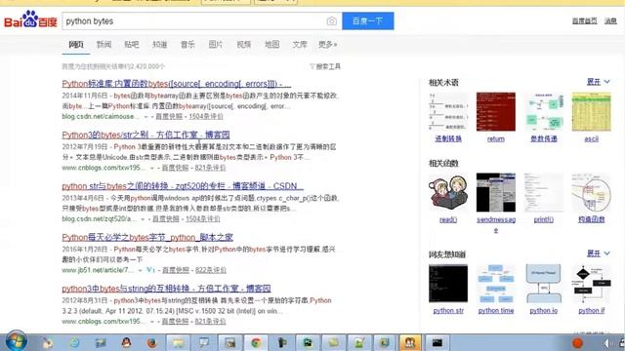This screenshot has height=351, width=625.
Task: Open dropdown arrow beside first www.cnblogs.com/txw195 URL
Action: [152, 168]
